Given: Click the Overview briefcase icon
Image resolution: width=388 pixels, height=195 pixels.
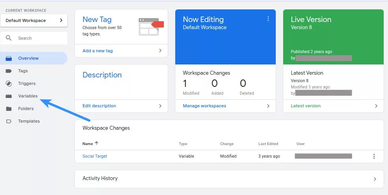Looking at the screenshot, I should [x=9, y=58].
